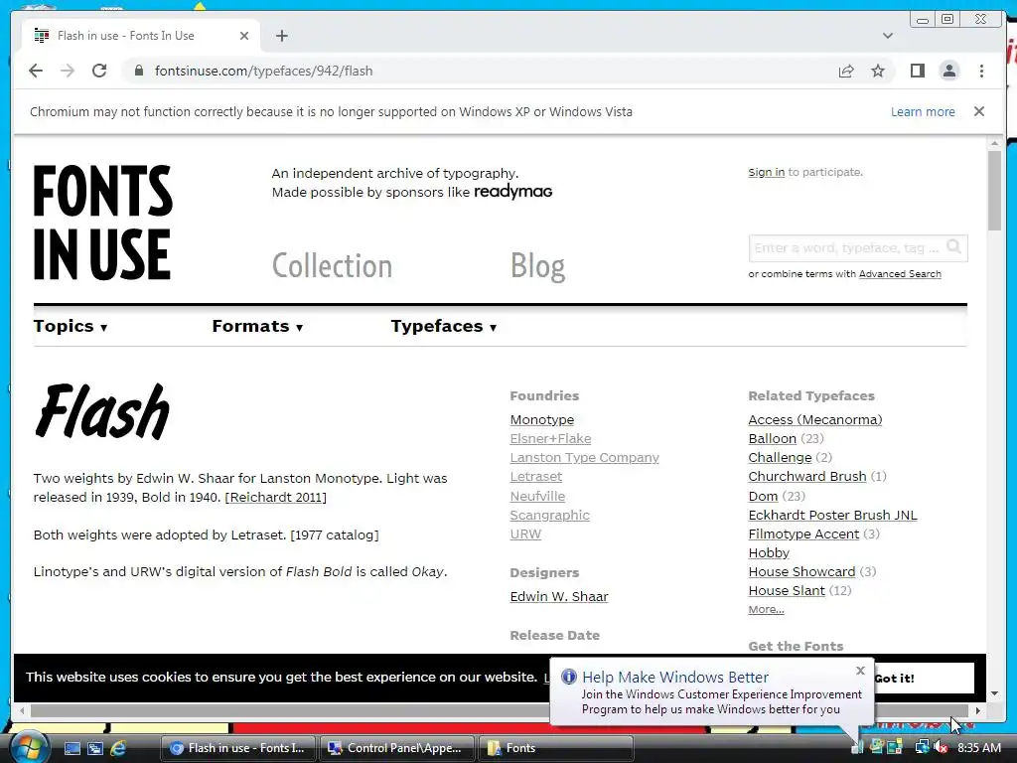Open the URW foundry link
Viewport: 1017px width, 763px height.
point(525,534)
